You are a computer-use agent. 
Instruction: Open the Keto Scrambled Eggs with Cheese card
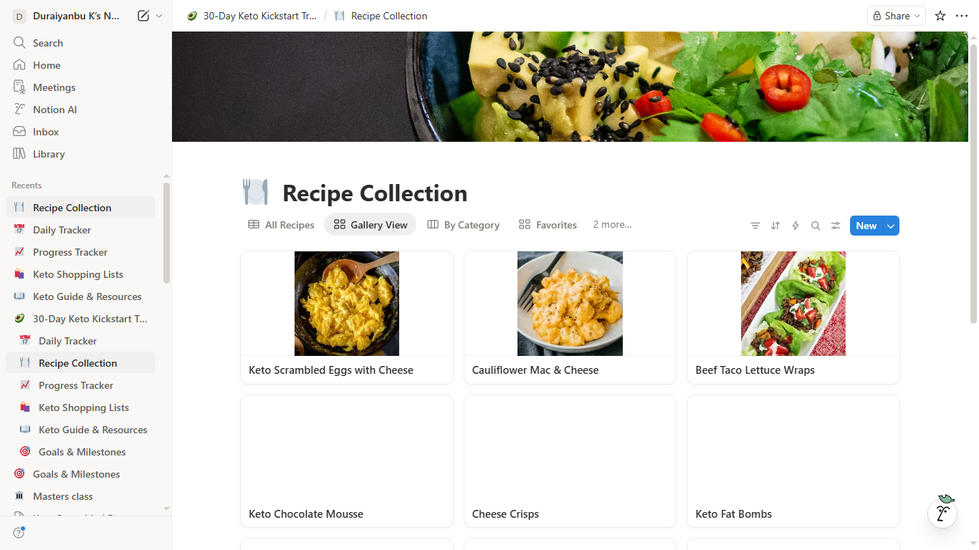pos(347,317)
